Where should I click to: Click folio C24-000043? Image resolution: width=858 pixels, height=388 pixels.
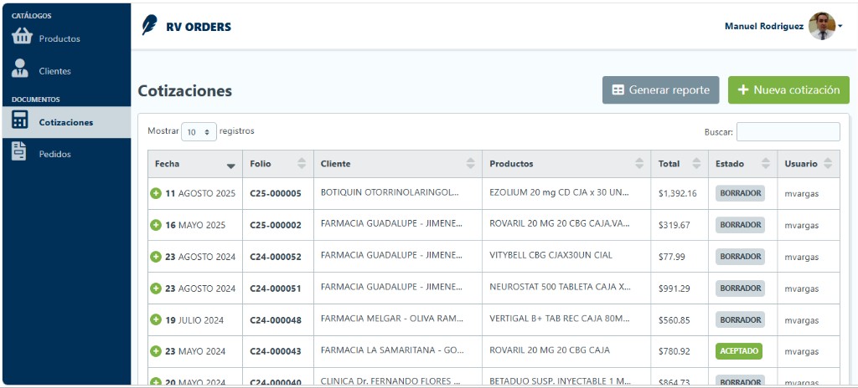275,351
